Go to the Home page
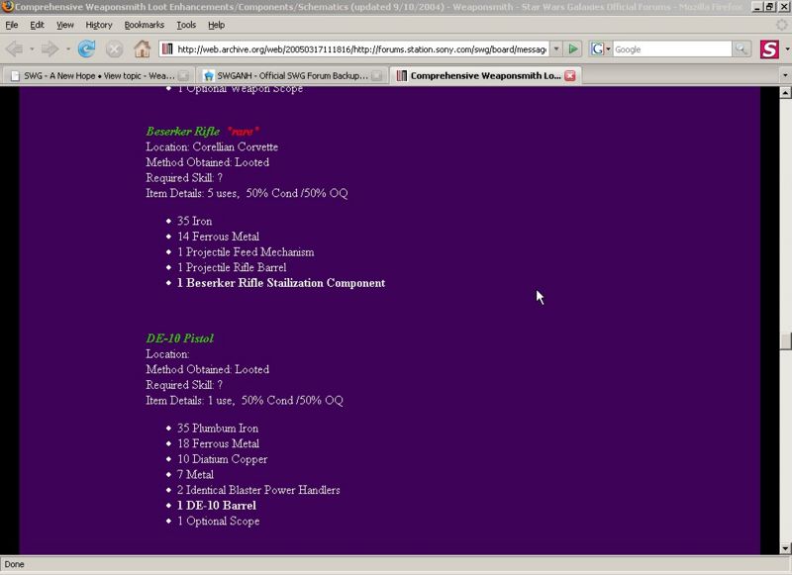The height and width of the screenshot is (575, 792). (x=142, y=48)
